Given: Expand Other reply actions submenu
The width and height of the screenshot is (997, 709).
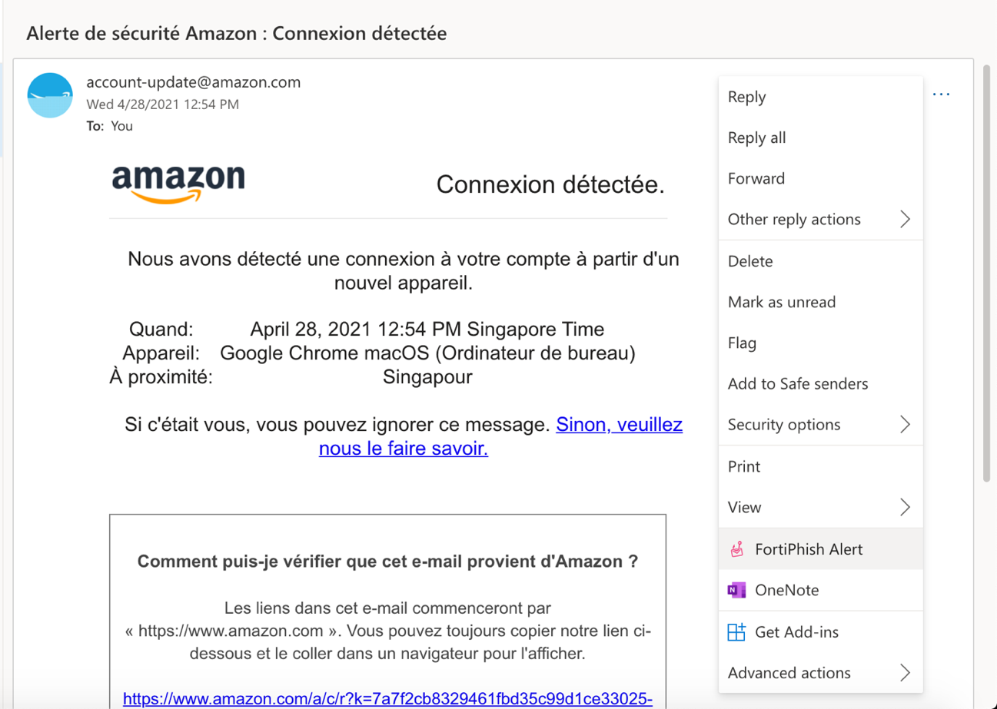Looking at the screenshot, I should pos(905,220).
